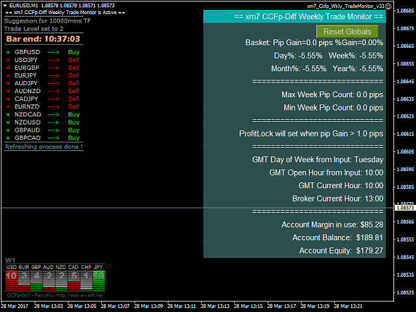The height and width of the screenshot is (312, 416).
Task: Select the GBPCAD pair label
Action: (27, 138)
